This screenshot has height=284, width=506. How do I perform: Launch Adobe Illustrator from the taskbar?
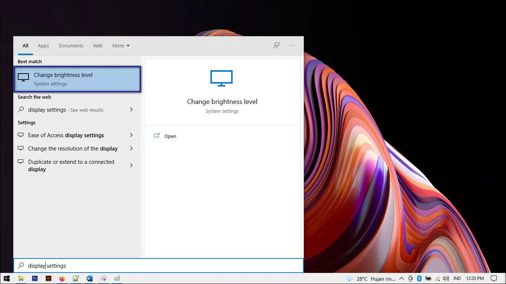click(x=48, y=278)
